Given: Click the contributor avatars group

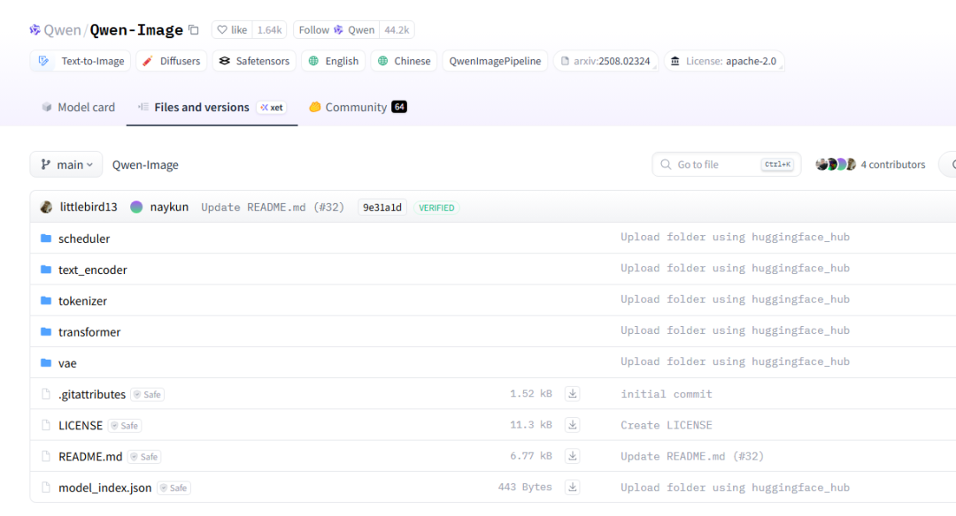Looking at the screenshot, I should 836,164.
